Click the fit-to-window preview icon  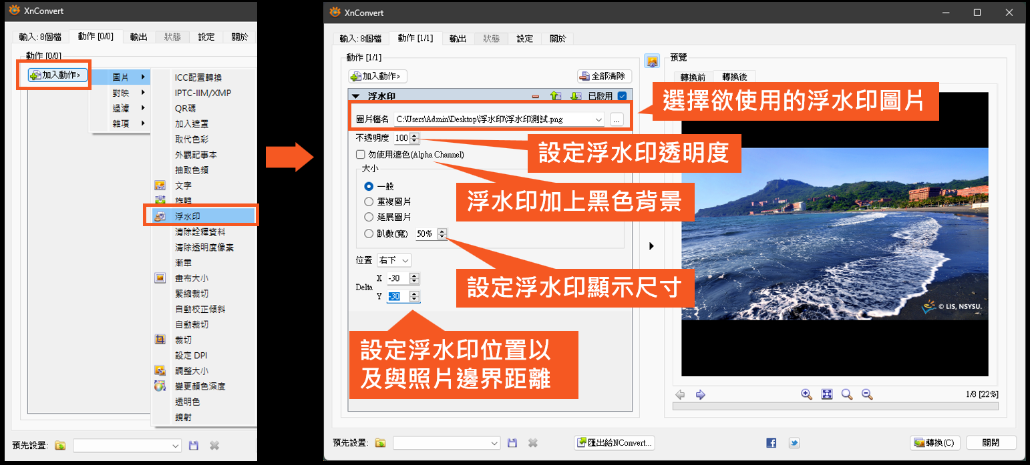click(827, 394)
